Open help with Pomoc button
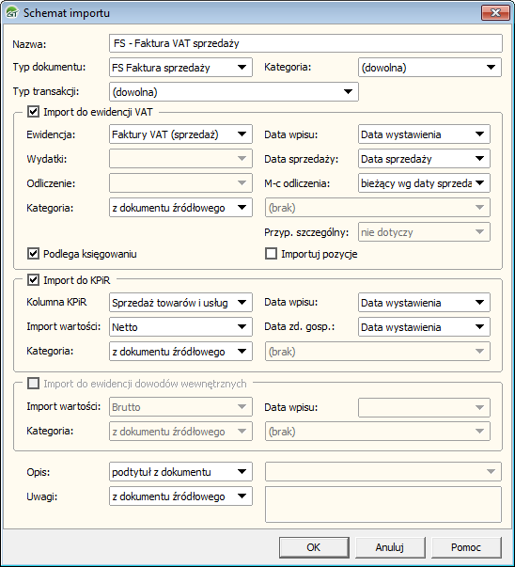This screenshot has height=567, width=515. [x=466, y=547]
